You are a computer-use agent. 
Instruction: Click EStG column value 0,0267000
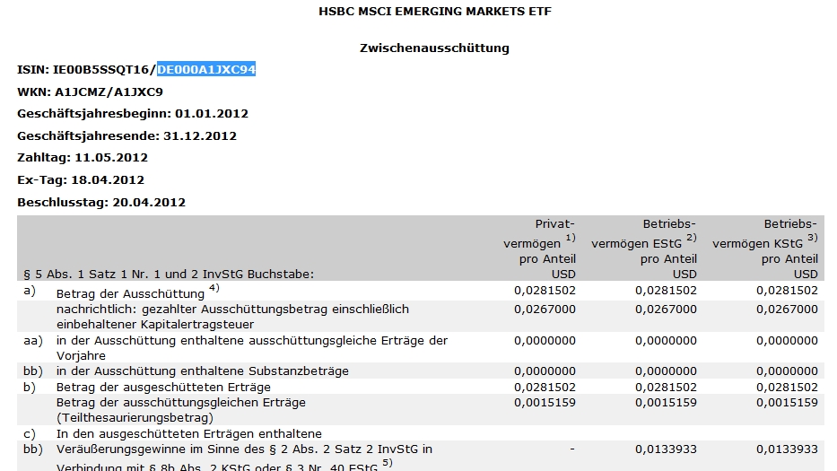667,310
